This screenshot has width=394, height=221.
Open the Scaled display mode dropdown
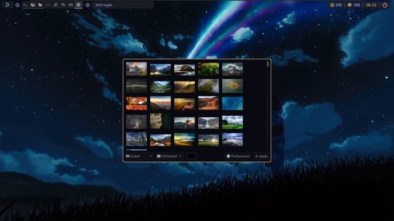(x=139, y=156)
